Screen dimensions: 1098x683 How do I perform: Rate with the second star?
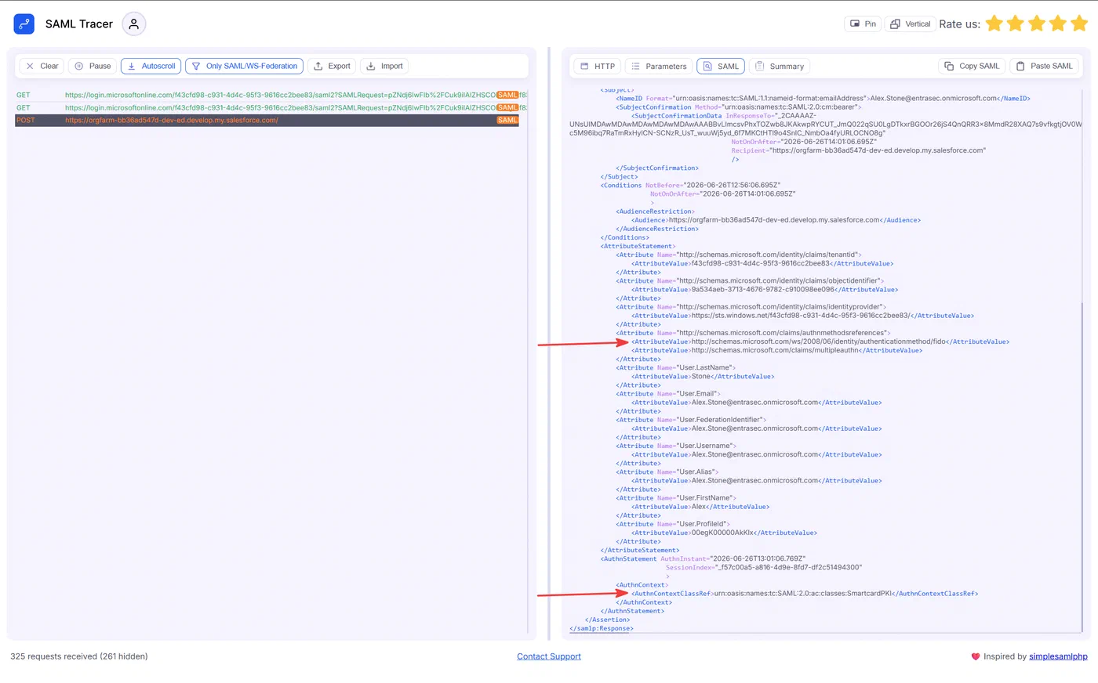1015,23
